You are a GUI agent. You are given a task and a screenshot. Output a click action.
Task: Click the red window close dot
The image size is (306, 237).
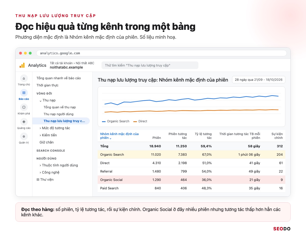pos(20,53)
